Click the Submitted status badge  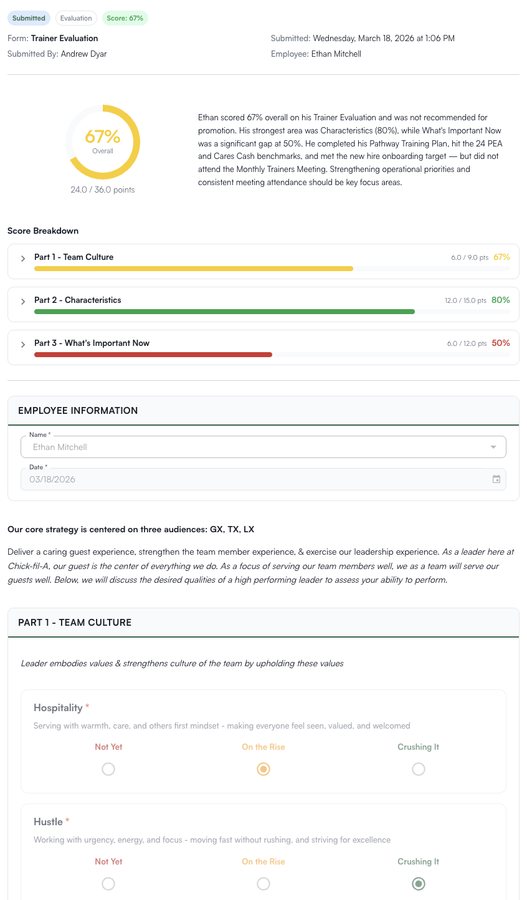pyautogui.click(x=29, y=18)
